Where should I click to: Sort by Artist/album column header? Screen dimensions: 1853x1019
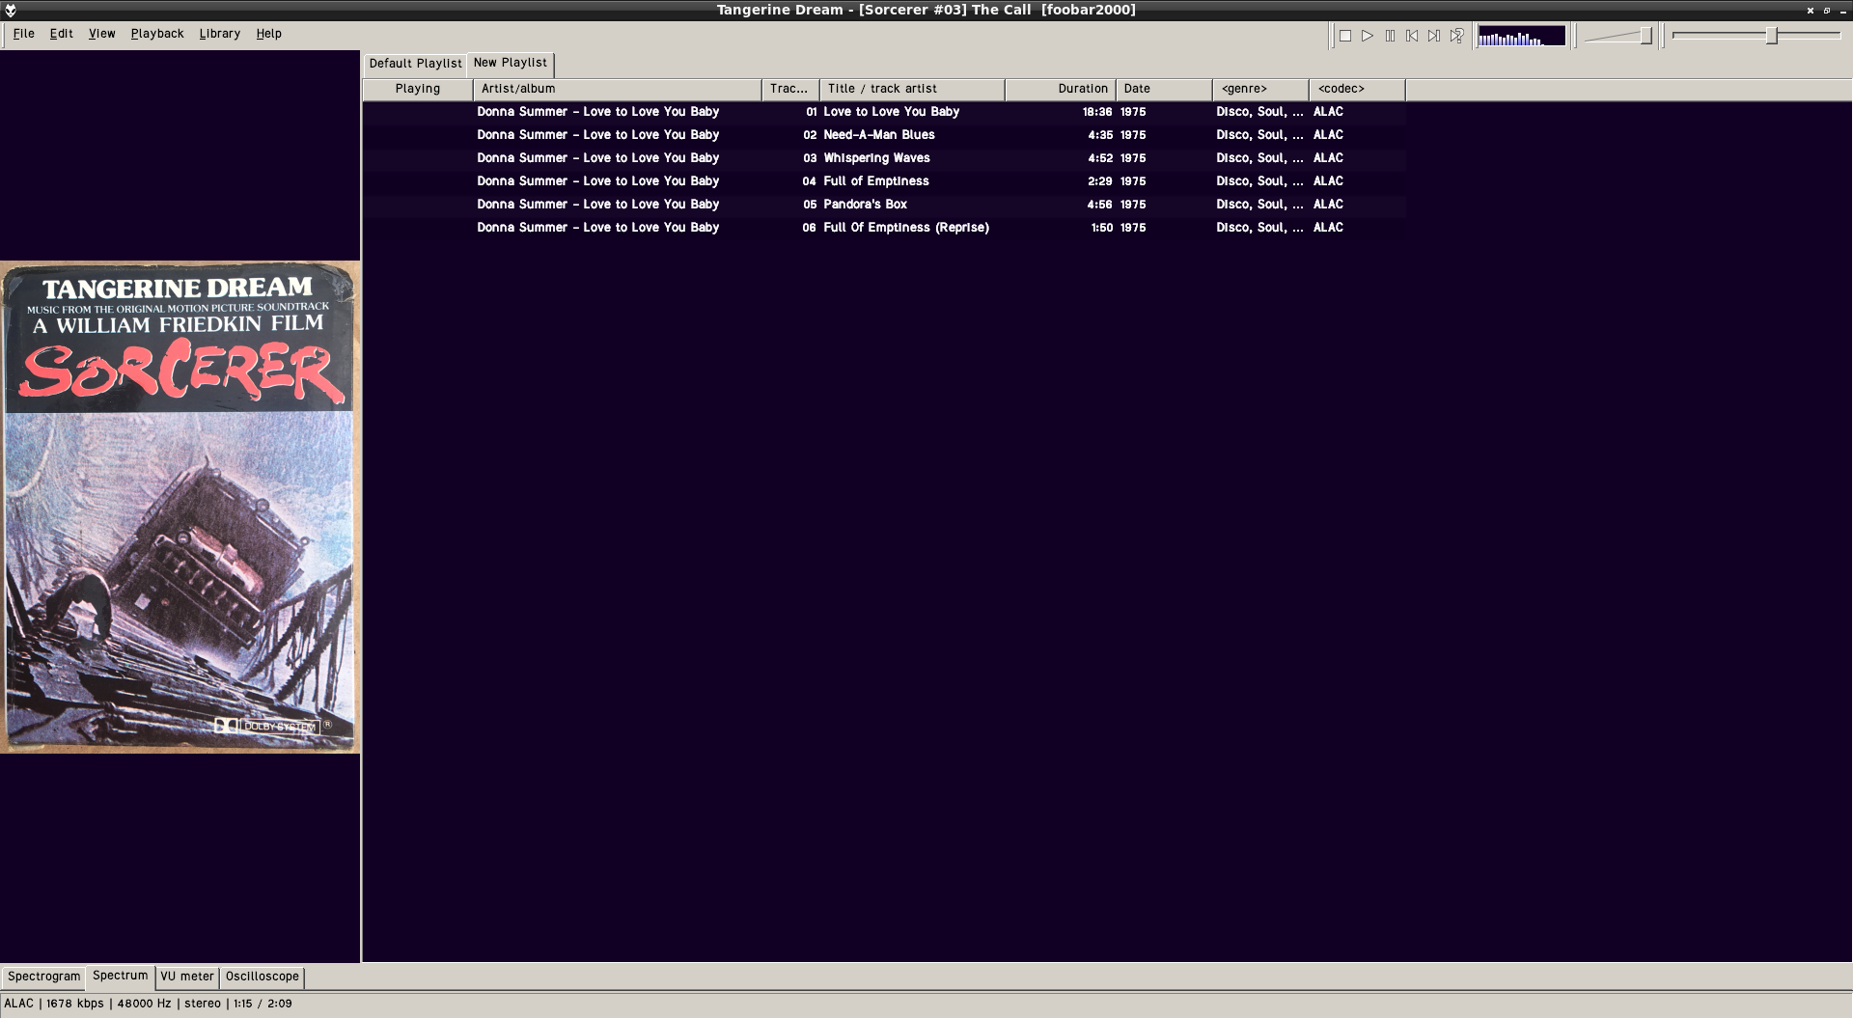pyautogui.click(x=618, y=89)
